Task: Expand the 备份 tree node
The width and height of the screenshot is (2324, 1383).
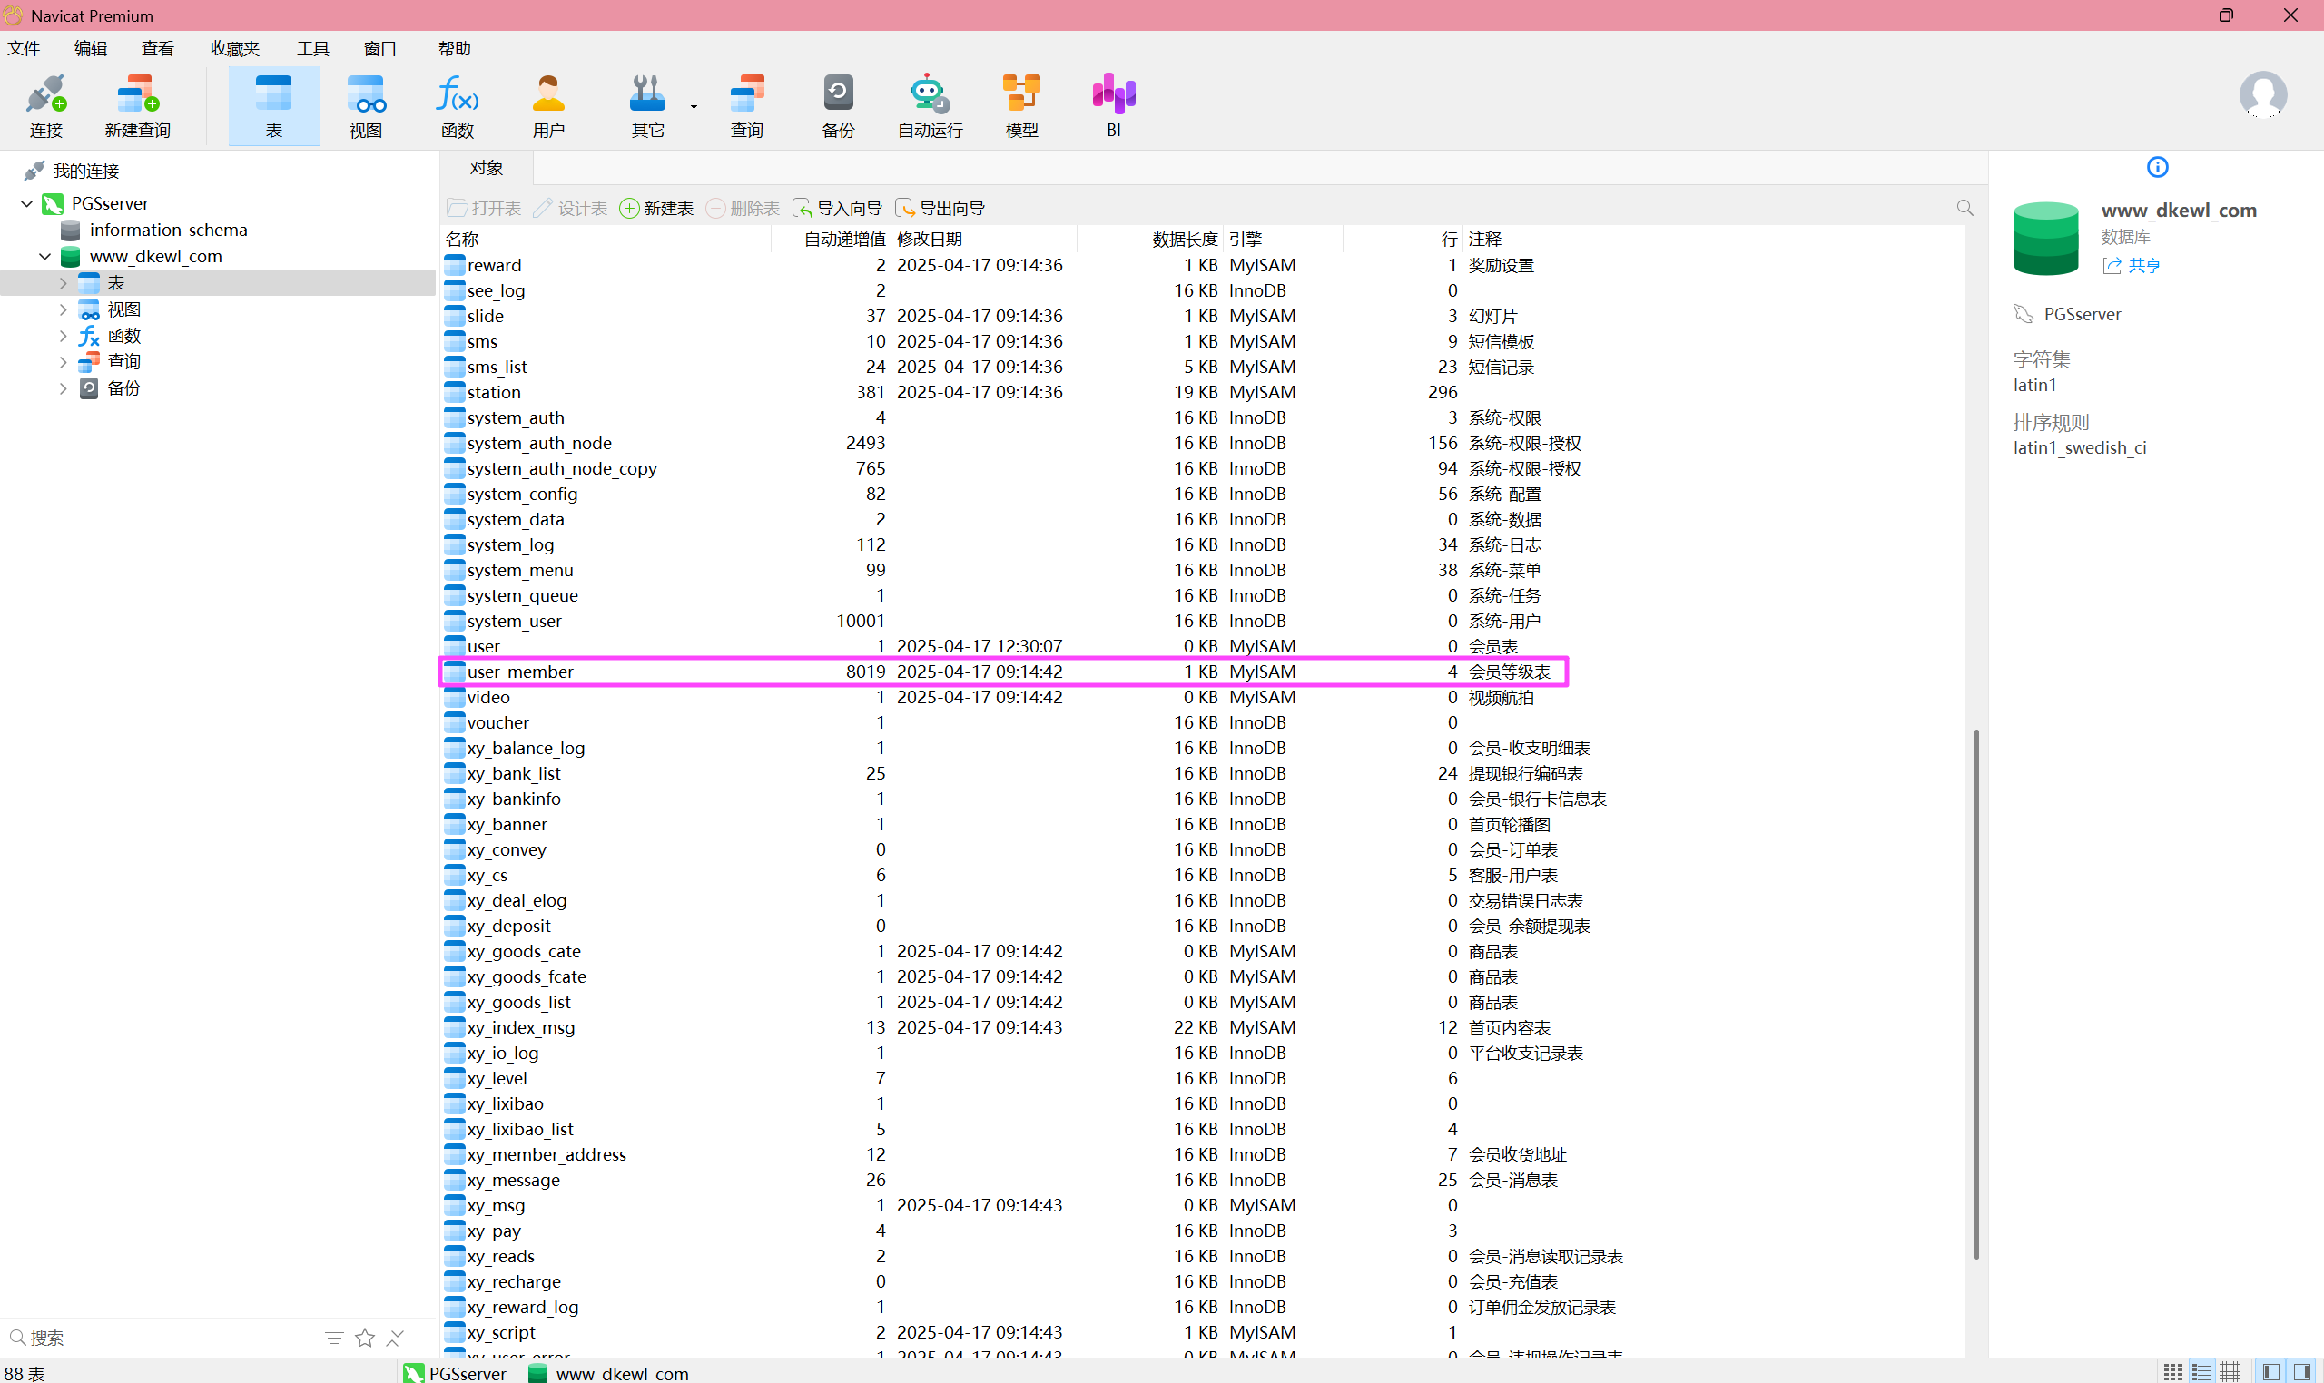Action: [x=64, y=387]
